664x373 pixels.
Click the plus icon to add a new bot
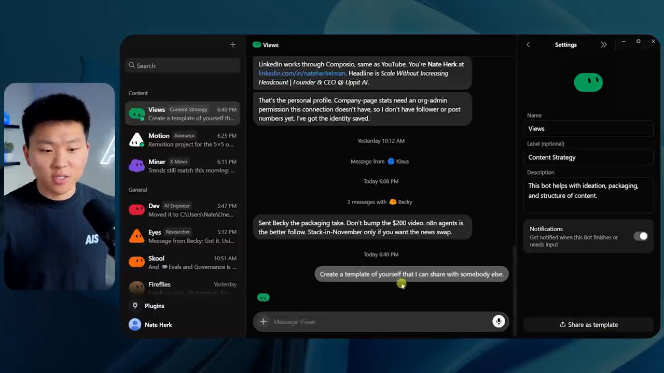233,45
